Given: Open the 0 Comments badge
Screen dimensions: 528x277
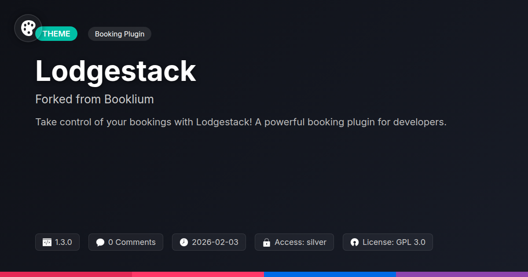Looking at the screenshot, I should point(126,242).
